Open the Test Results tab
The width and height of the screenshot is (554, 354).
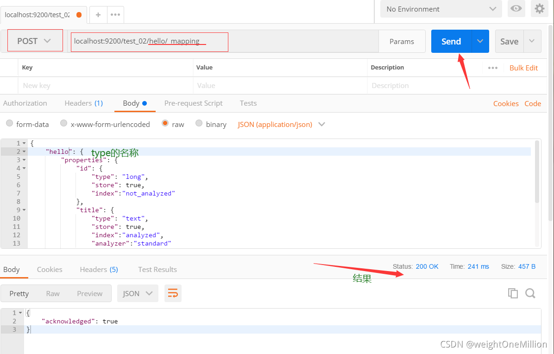tap(157, 269)
